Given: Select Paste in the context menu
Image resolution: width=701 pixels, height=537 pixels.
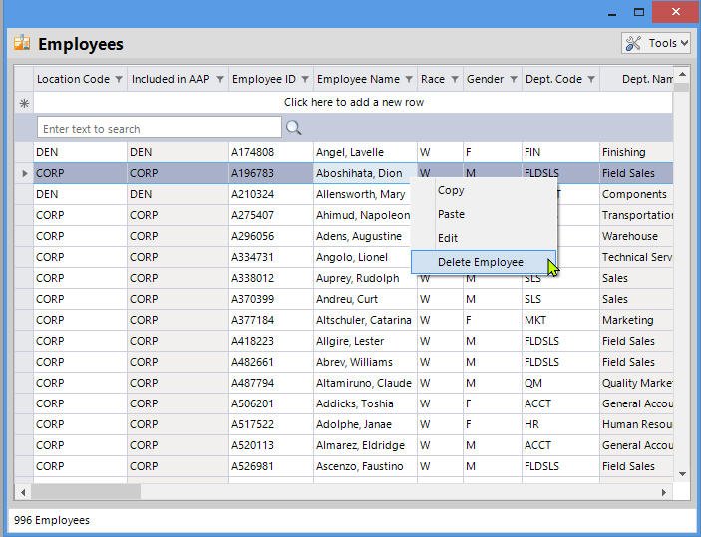Looking at the screenshot, I should pyautogui.click(x=451, y=214).
